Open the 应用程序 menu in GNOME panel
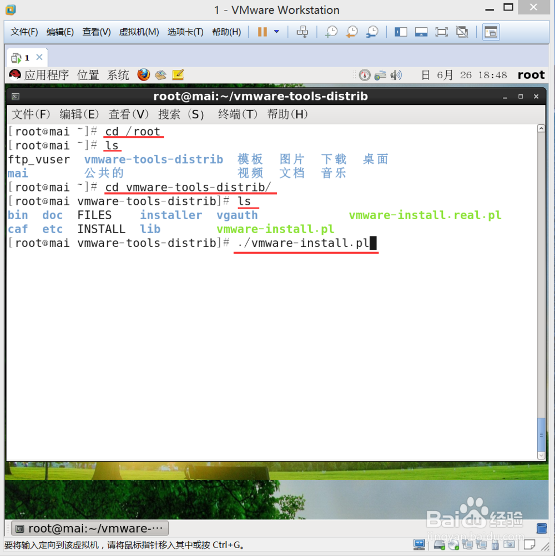This screenshot has height=556, width=555. [47, 75]
